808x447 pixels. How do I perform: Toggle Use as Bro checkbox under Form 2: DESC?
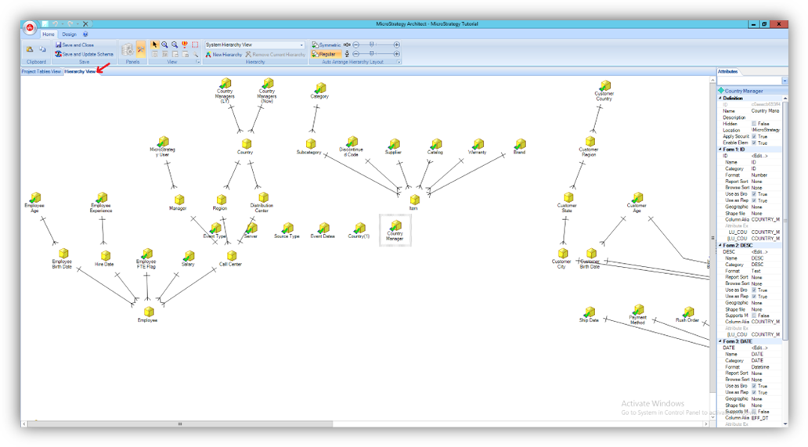[x=754, y=290]
